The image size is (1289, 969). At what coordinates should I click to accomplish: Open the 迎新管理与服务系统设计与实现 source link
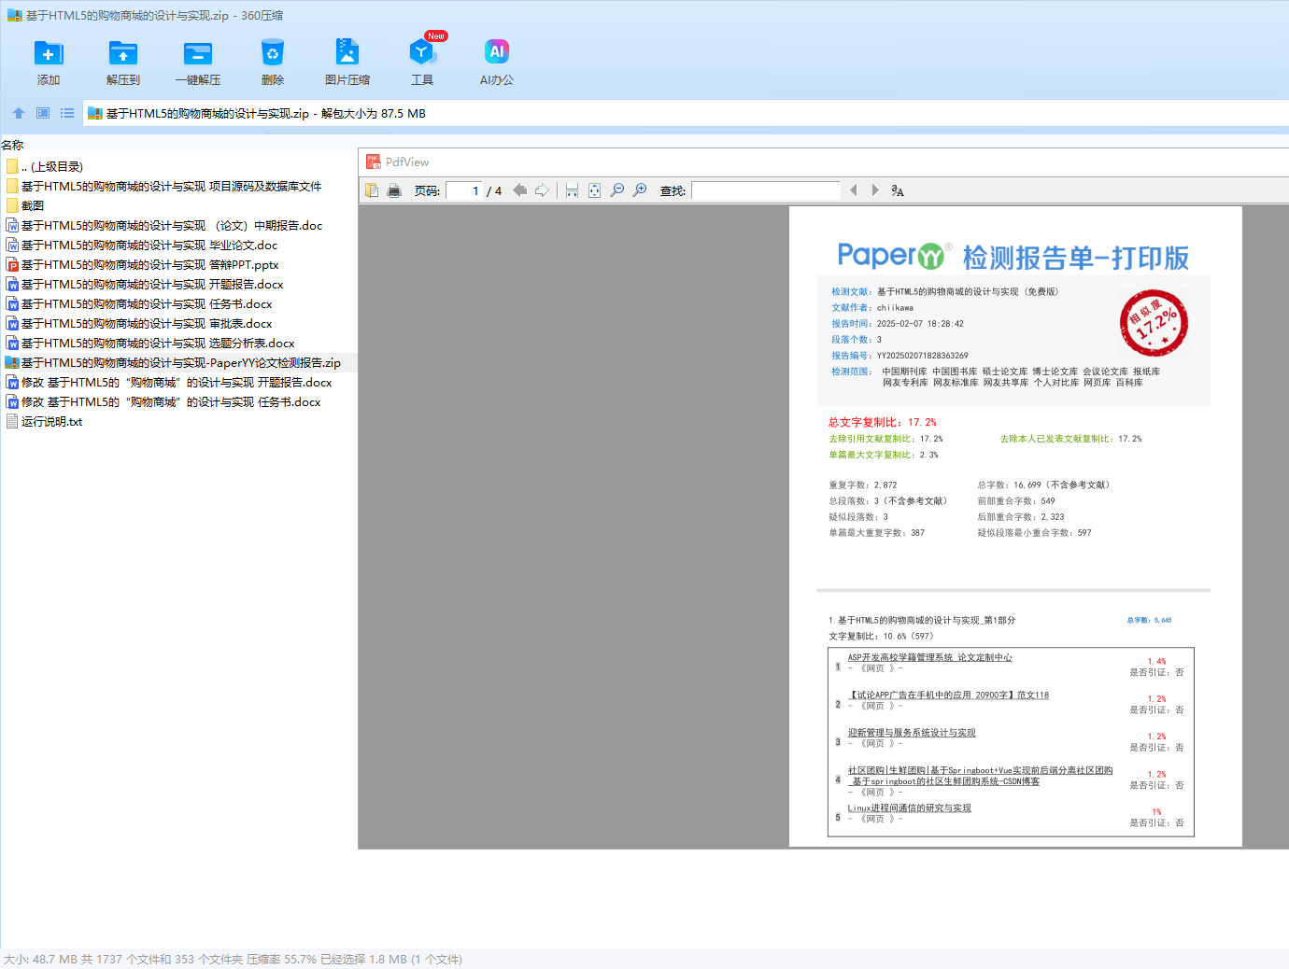912,733
